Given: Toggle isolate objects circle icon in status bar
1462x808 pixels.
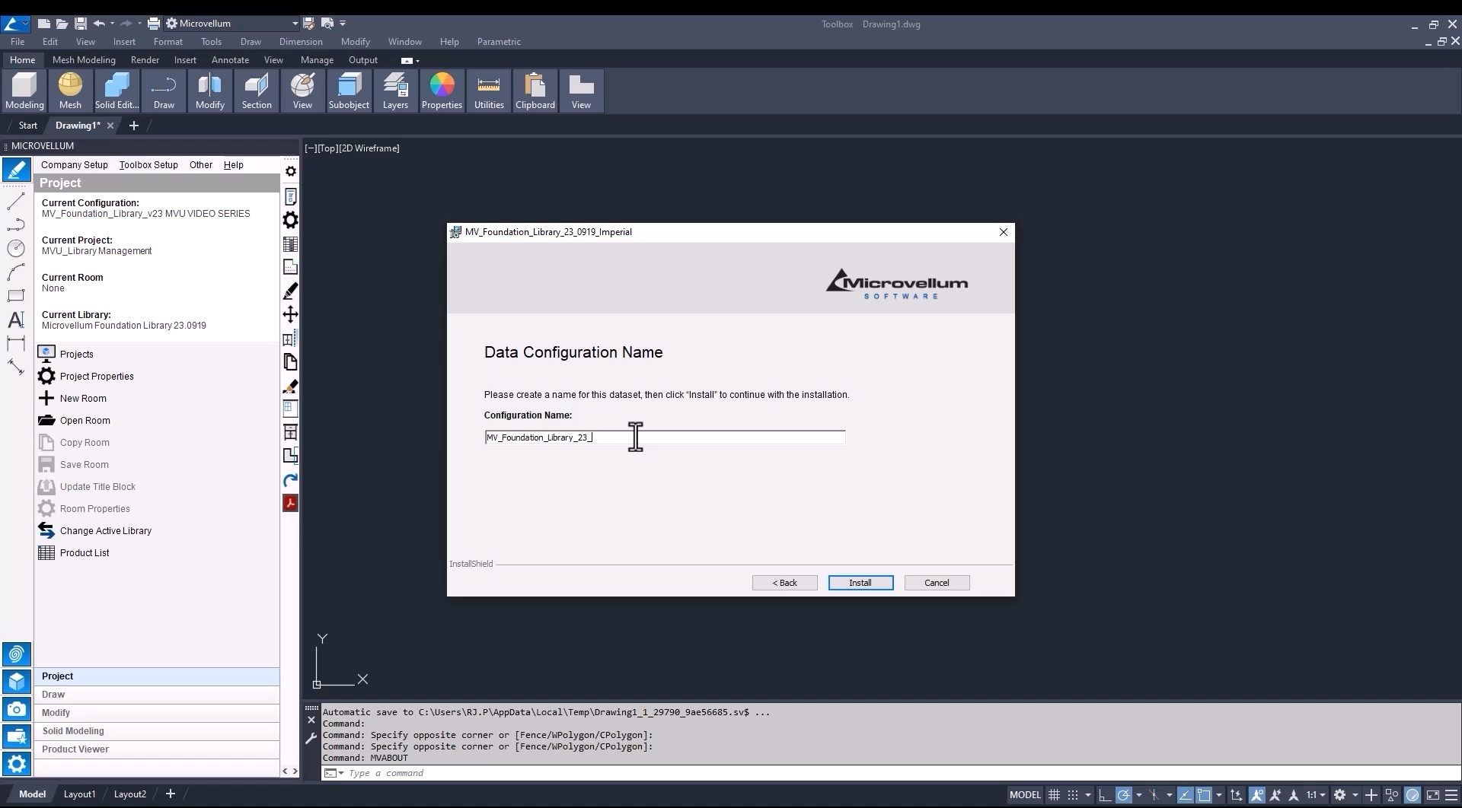Looking at the screenshot, I should pos(1413,794).
